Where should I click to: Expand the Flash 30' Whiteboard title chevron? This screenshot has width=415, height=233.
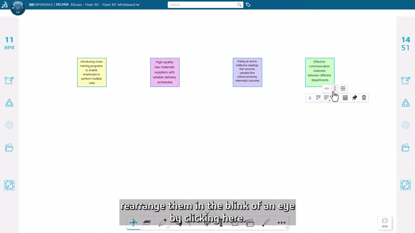tap(138, 5)
